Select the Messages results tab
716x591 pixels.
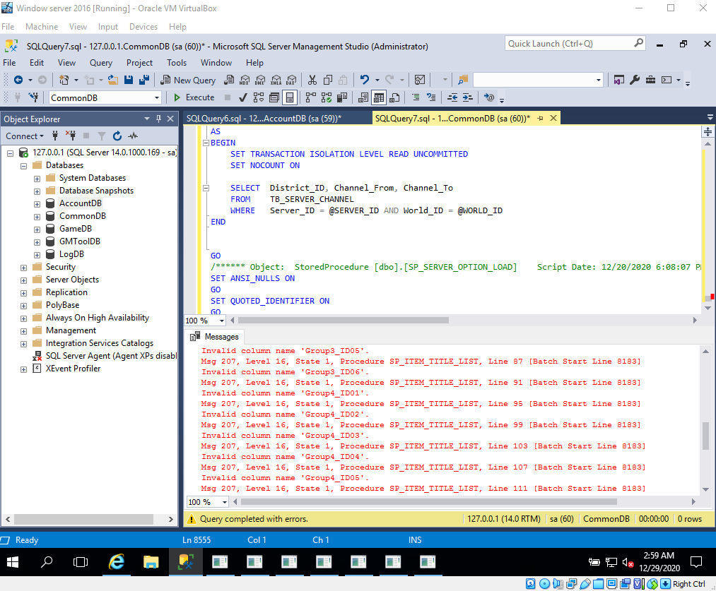(x=215, y=337)
